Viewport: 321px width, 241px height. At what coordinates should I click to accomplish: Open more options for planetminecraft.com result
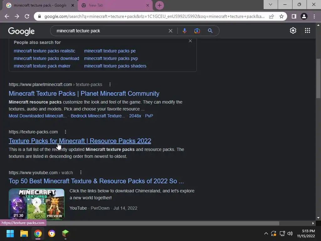click(110, 84)
